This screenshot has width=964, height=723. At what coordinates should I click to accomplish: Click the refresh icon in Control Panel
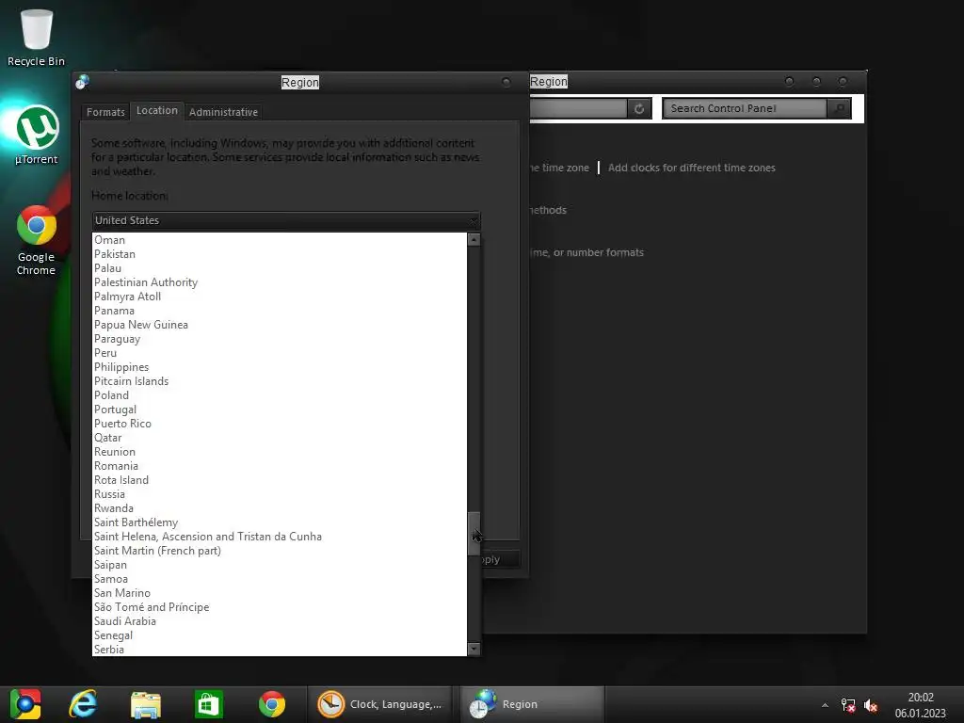pyautogui.click(x=639, y=109)
